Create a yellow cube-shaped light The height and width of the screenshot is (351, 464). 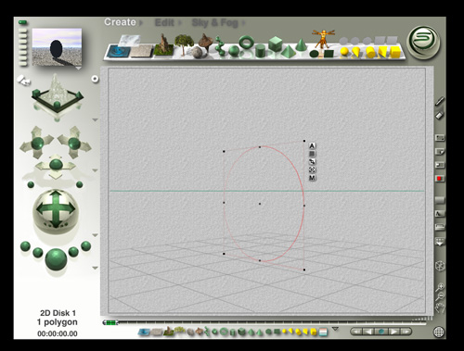click(395, 52)
